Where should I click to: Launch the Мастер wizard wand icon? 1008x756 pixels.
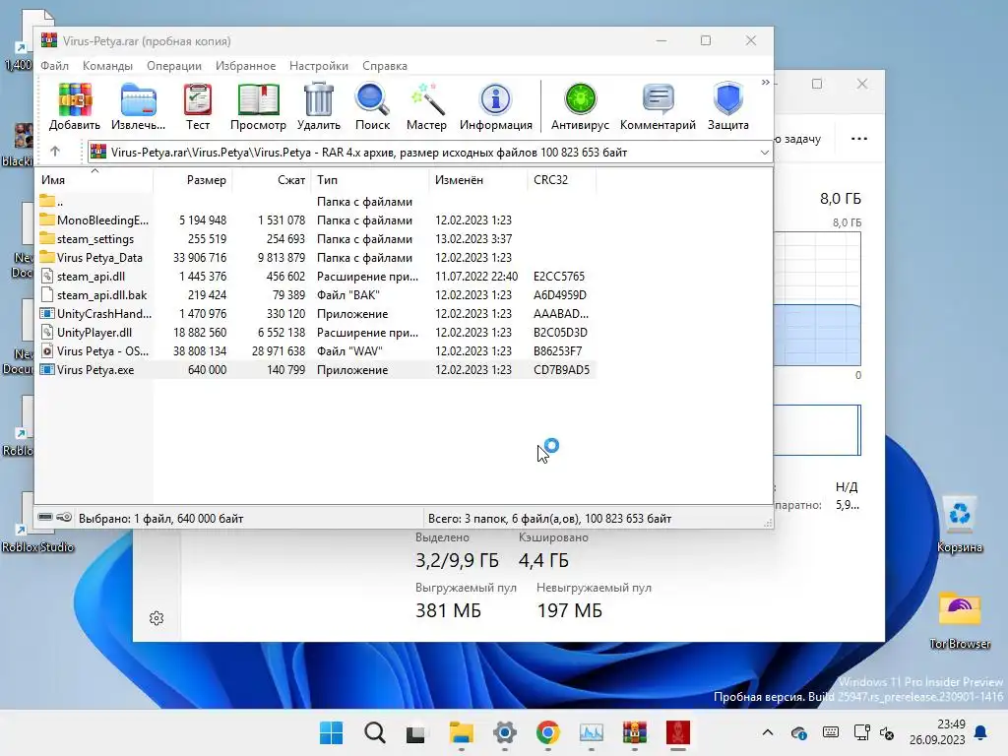426,106
